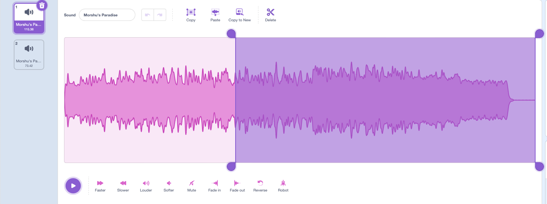Apply Fade in effect
Image resolution: width=547 pixels, height=204 pixels.
(x=215, y=183)
